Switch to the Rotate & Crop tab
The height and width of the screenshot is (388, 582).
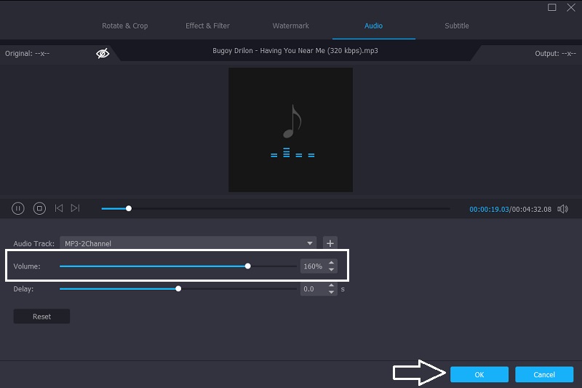coord(124,25)
